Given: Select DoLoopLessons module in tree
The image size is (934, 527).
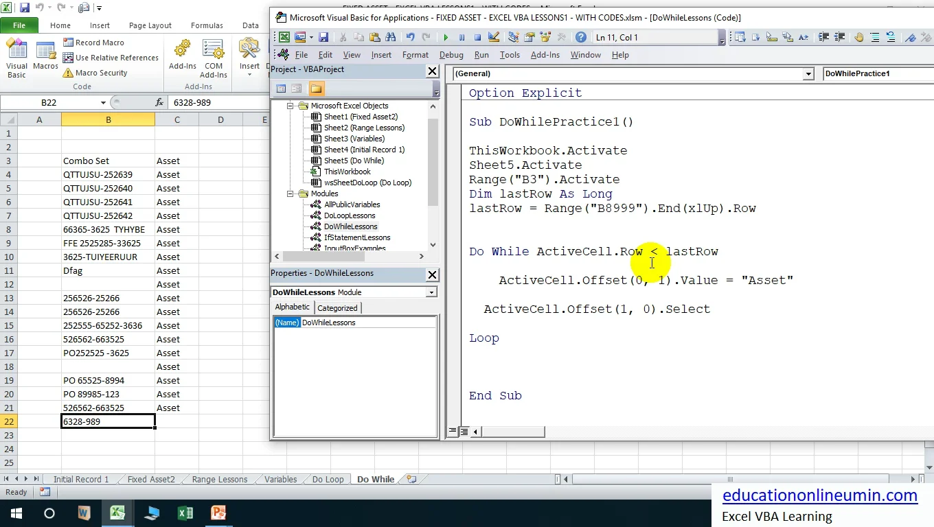Looking at the screenshot, I should [350, 215].
